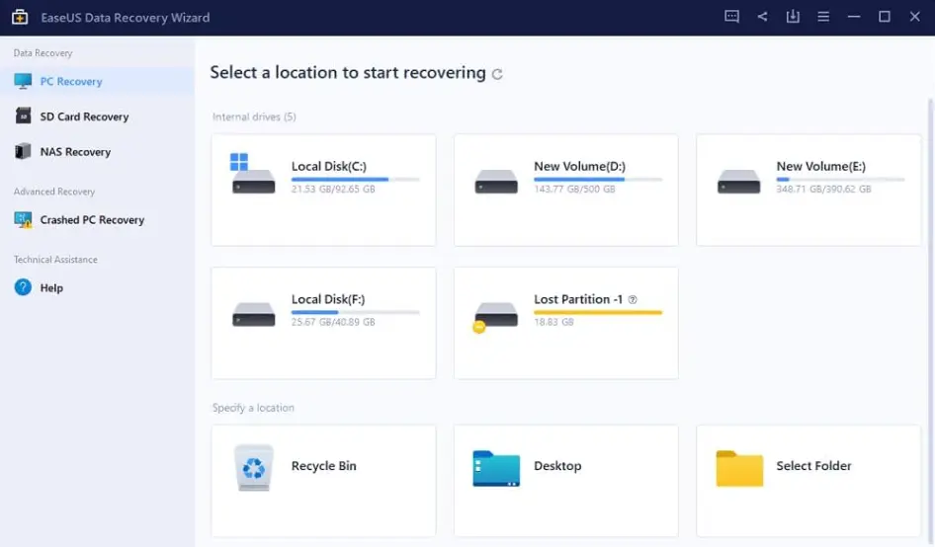Click the "Select a location to start recovering" title
Screen dimensions: 935x547
pyautogui.click(x=348, y=73)
